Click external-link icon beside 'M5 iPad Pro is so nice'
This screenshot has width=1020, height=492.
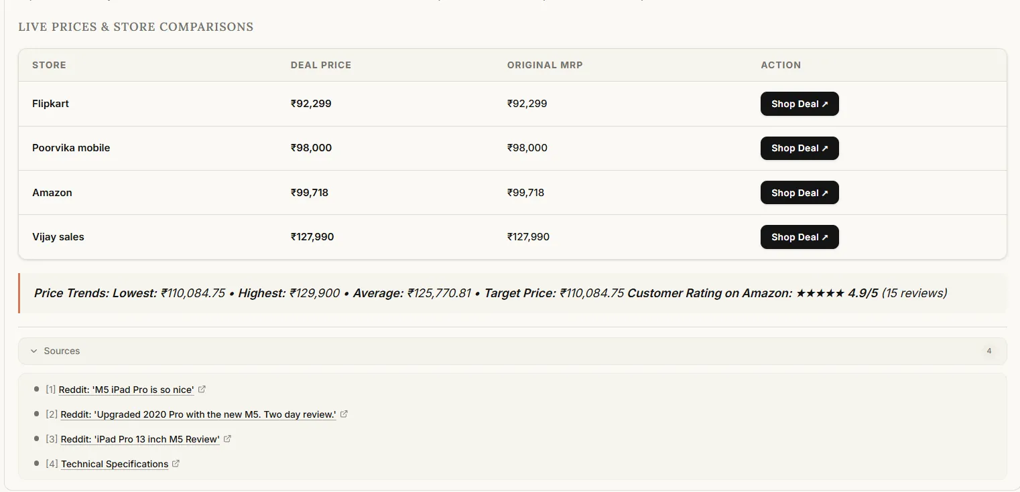point(202,389)
